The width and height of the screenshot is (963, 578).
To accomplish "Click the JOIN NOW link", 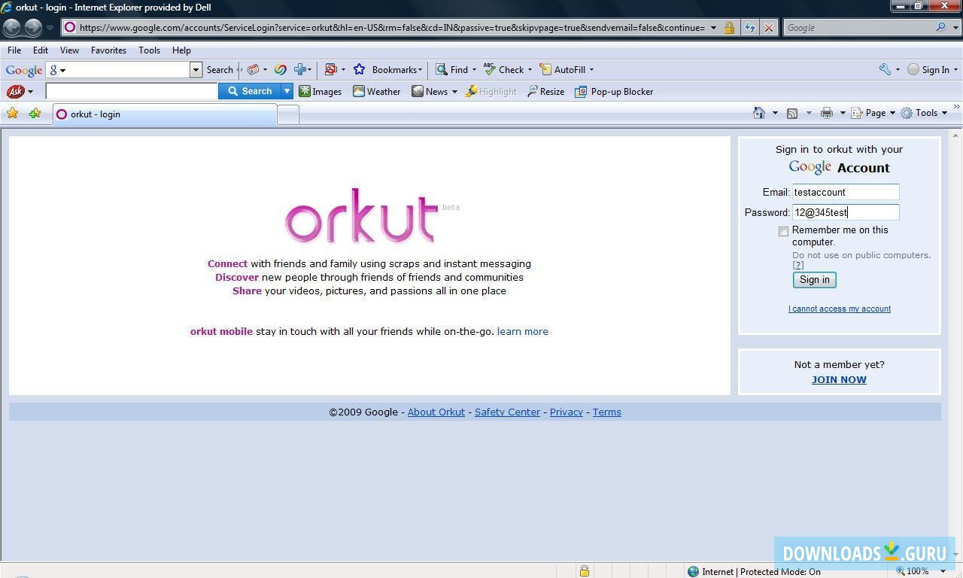I will (839, 379).
